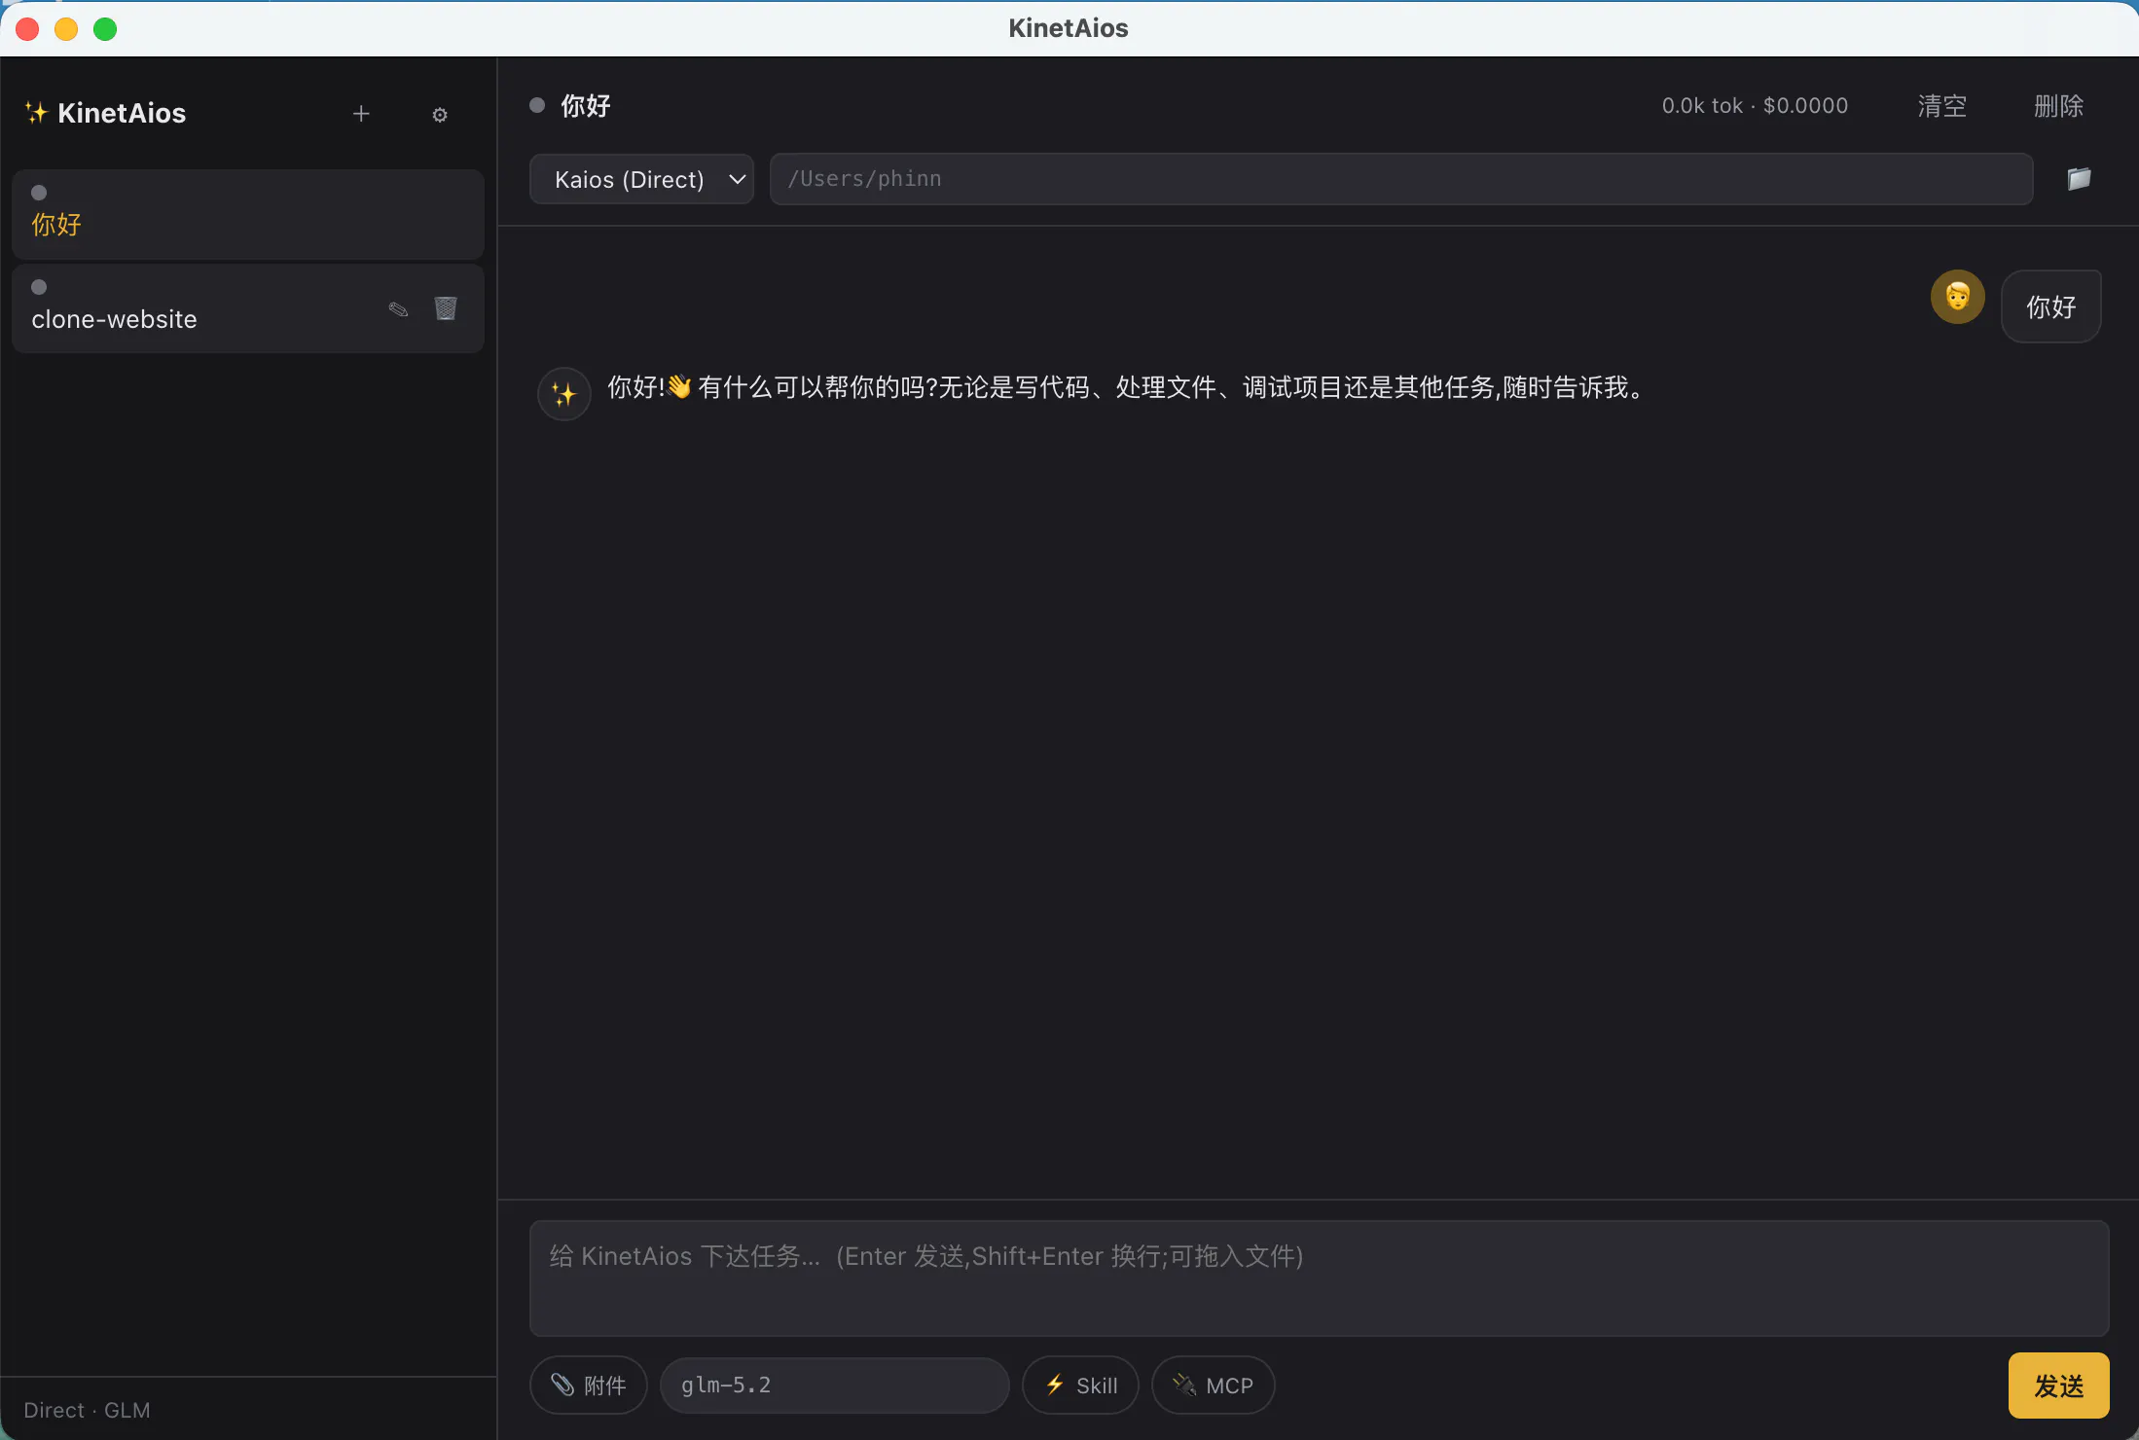Click the status dot on clone-website row
This screenshot has height=1440, width=2139.
pos(39,287)
